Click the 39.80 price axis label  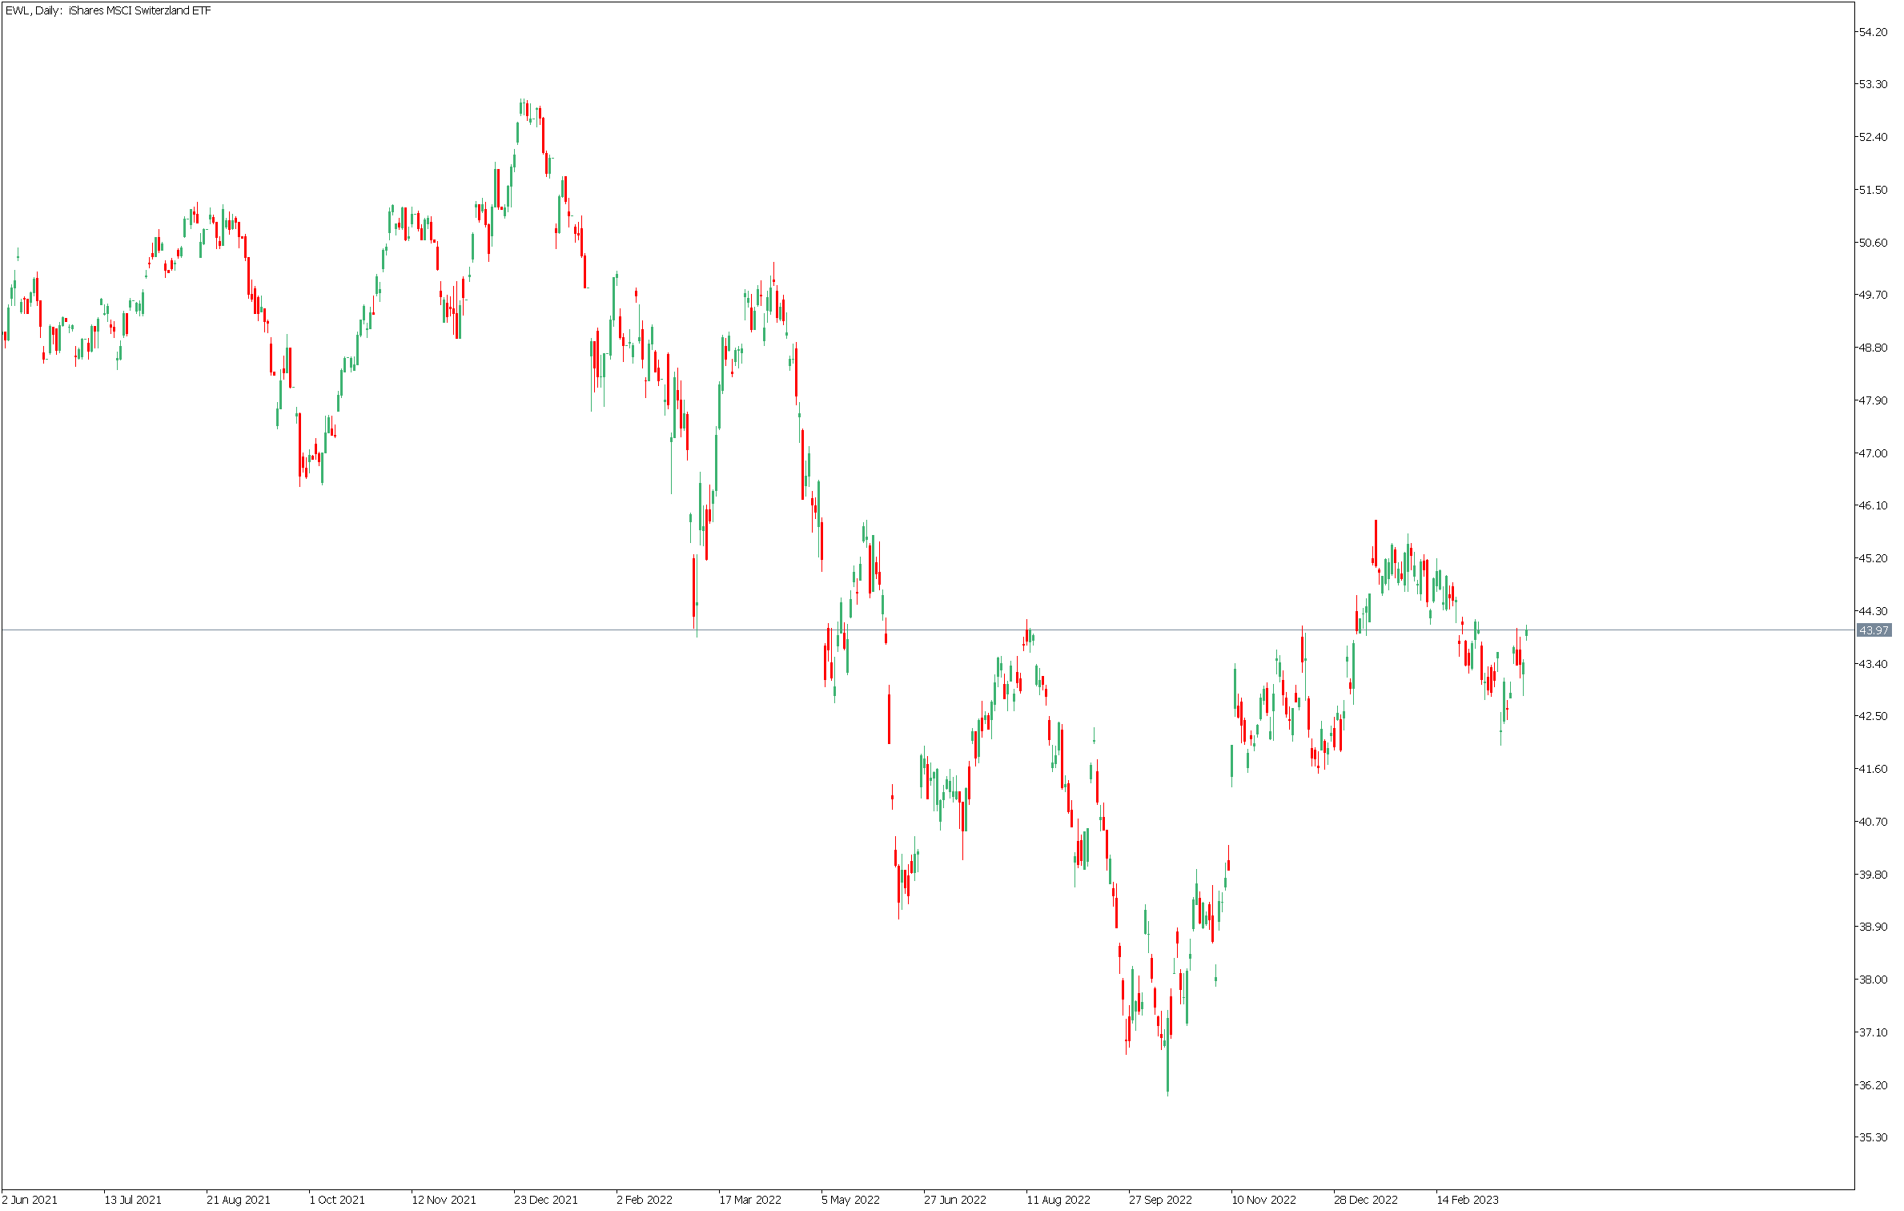click(1873, 875)
